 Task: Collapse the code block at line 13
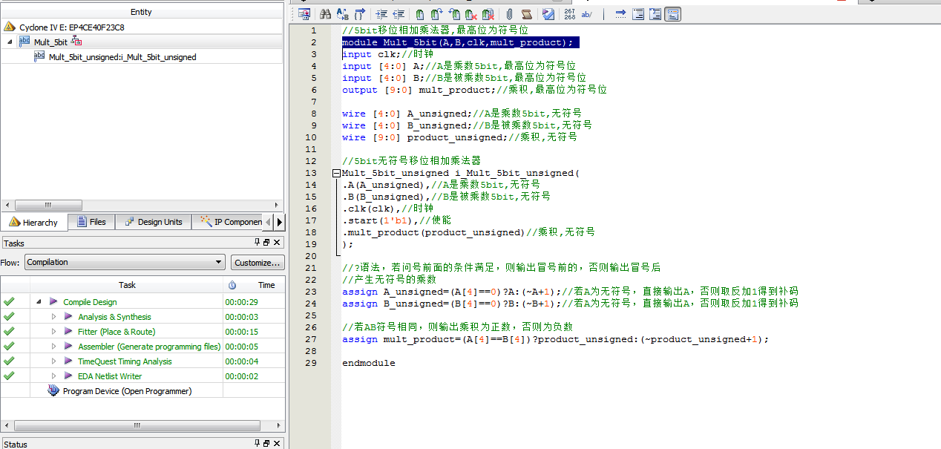(x=336, y=173)
